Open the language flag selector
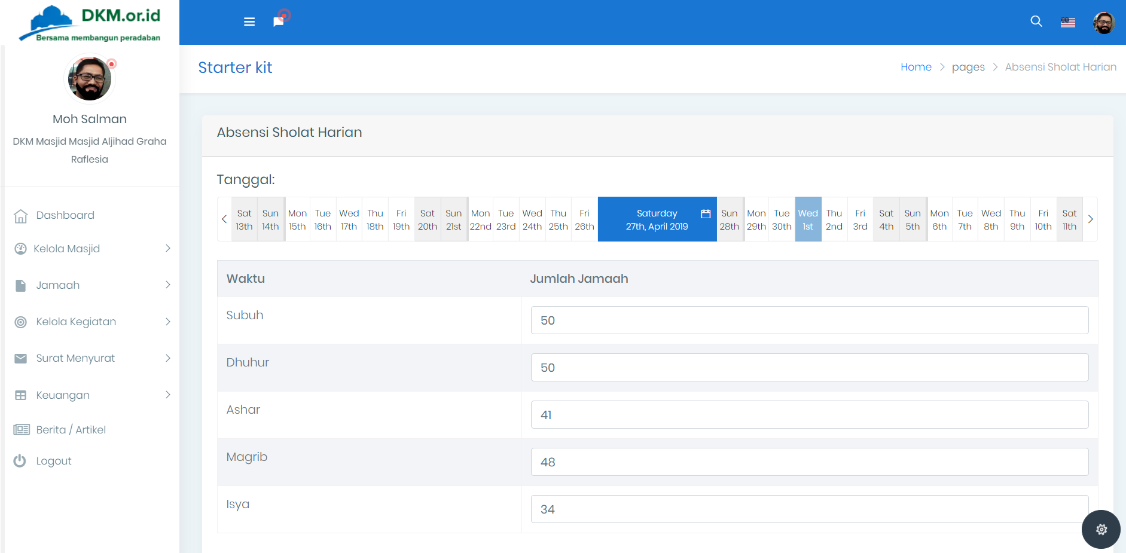 (x=1068, y=23)
